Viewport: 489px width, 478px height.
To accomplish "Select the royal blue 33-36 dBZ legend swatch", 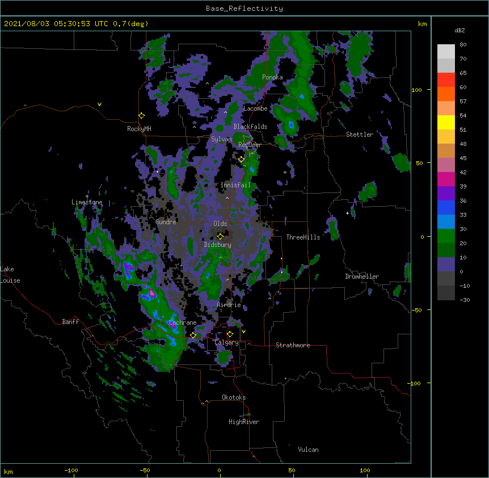I will pyautogui.click(x=446, y=207).
